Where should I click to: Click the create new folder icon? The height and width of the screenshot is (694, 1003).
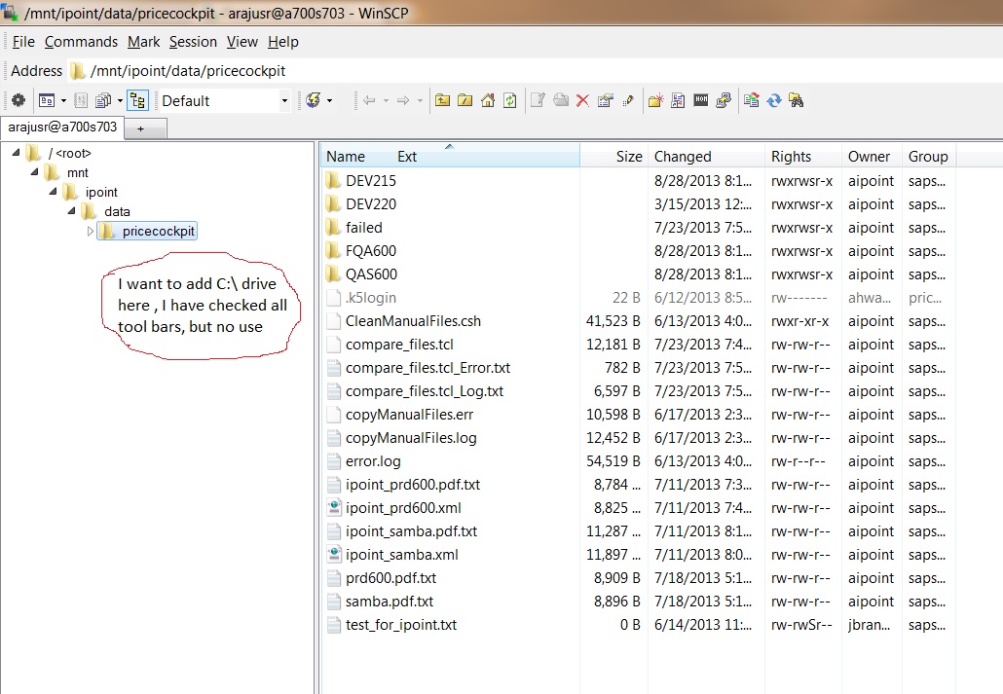654,100
